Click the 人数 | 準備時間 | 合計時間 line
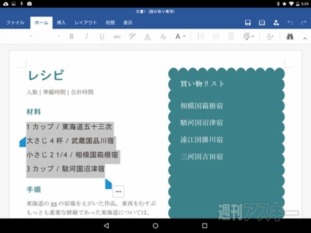Screen dimensions: 311x233 pos(60,93)
